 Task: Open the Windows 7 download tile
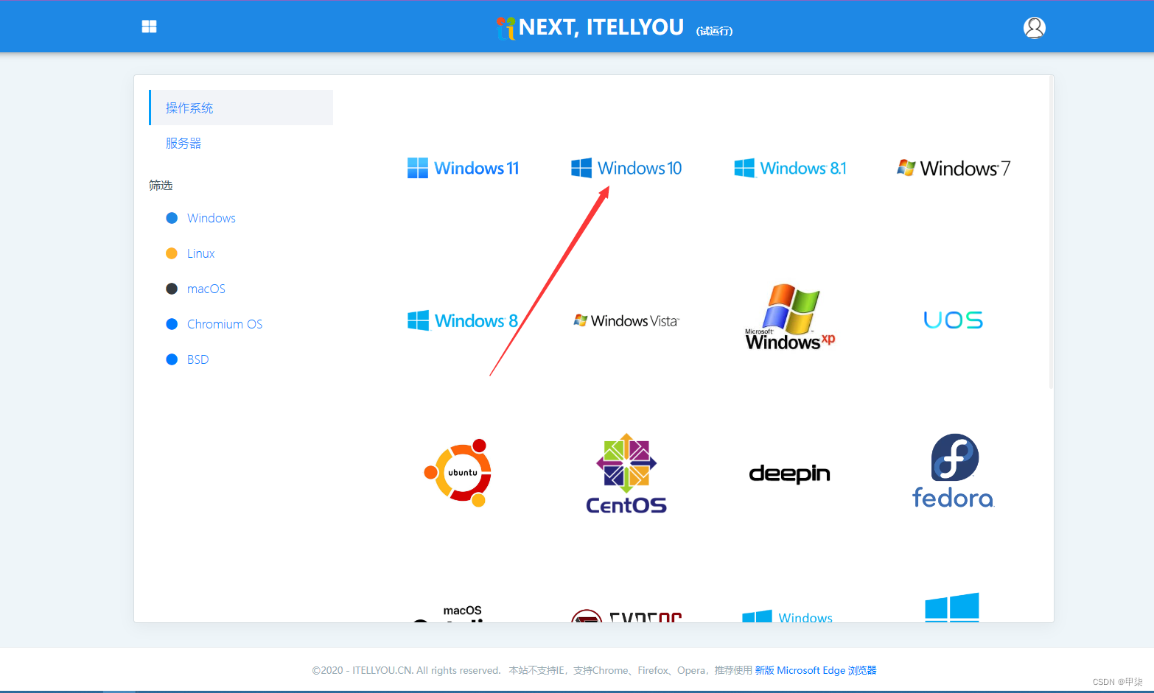[x=954, y=168]
